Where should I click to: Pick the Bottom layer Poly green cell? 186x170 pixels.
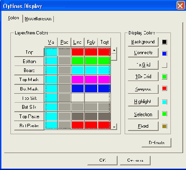click(91, 61)
